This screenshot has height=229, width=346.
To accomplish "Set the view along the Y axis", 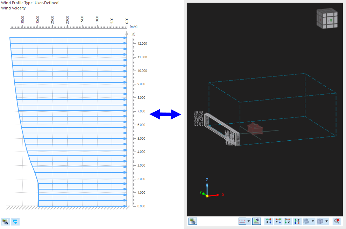I will pos(278,221).
